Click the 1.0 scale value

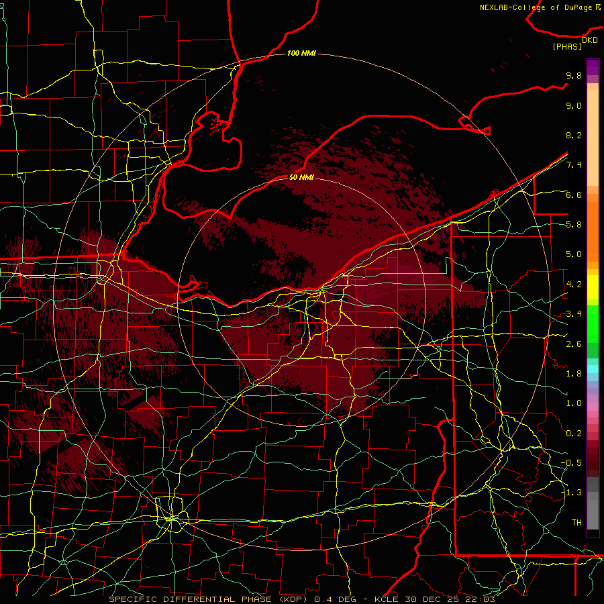point(574,403)
